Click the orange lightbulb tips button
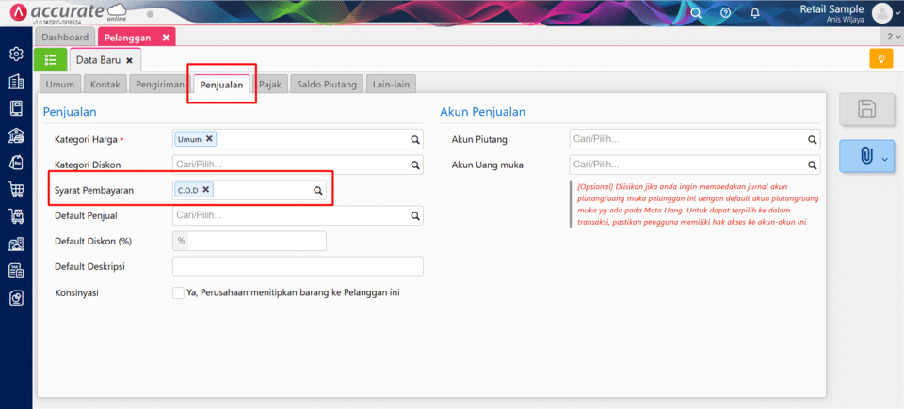Image resolution: width=904 pixels, height=409 pixels. [x=881, y=58]
